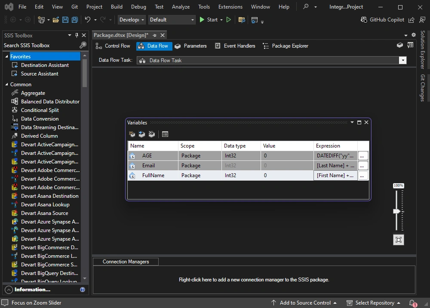Click the fit-to-window zoom icon
Image resolution: width=430 pixels, height=308 pixels.
[399, 240]
